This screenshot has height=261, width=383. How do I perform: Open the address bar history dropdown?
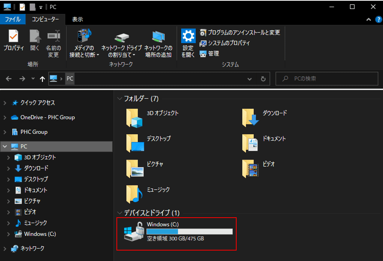tap(249, 79)
